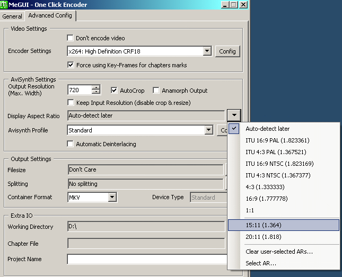The width and height of the screenshot is (342, 277).
Task: Select ITU 16:9 NTSC (1.823169)
Action: click(x=283, y=164)
